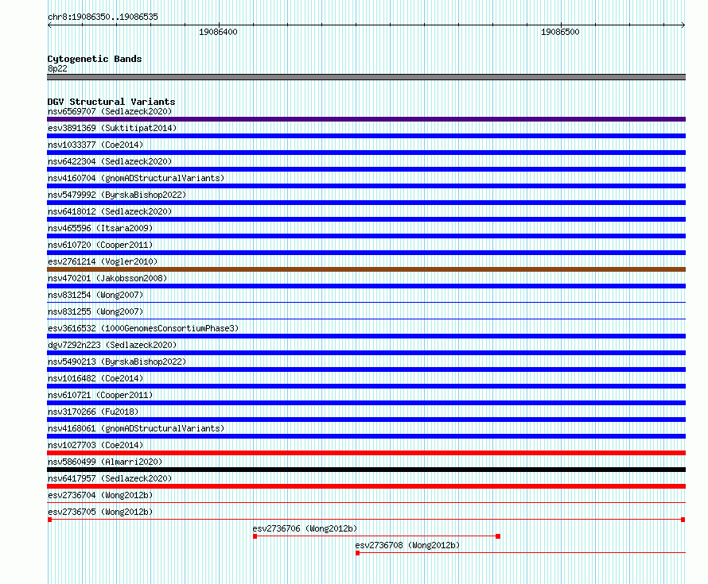Select esv2736705 (Wong2012b) label
The width and height of the screenshot is (708, 584).
click(100, 512)
